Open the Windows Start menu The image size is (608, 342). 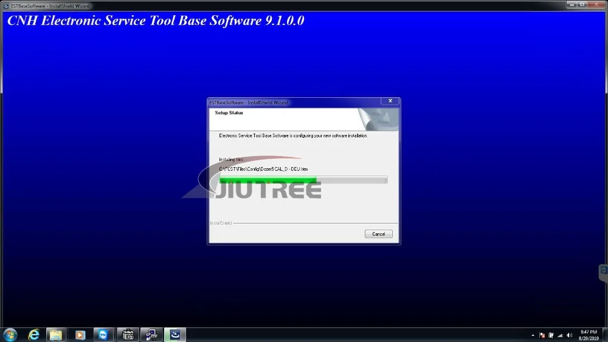coord(10,335)
